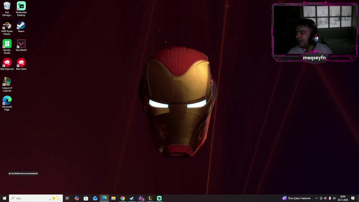
Task: Open the Recycle Bin desktop icon
Action: 7,9
